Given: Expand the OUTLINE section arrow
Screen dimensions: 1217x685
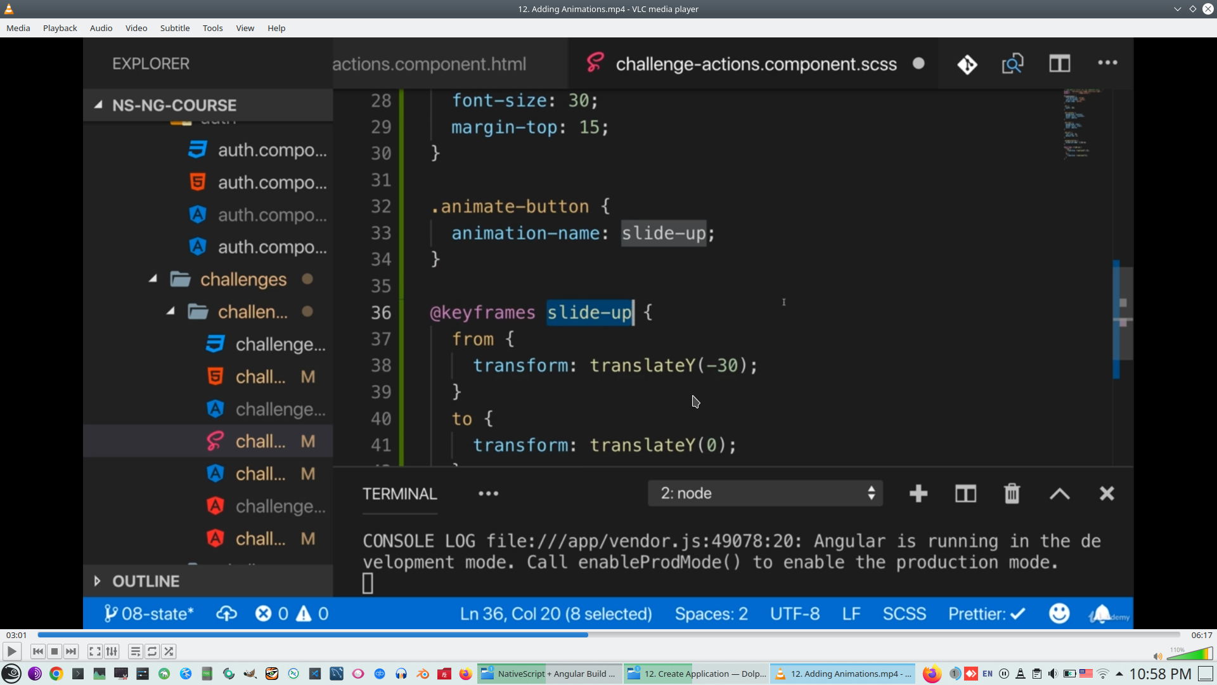Looking at the screenshot, I should (97, 581).
